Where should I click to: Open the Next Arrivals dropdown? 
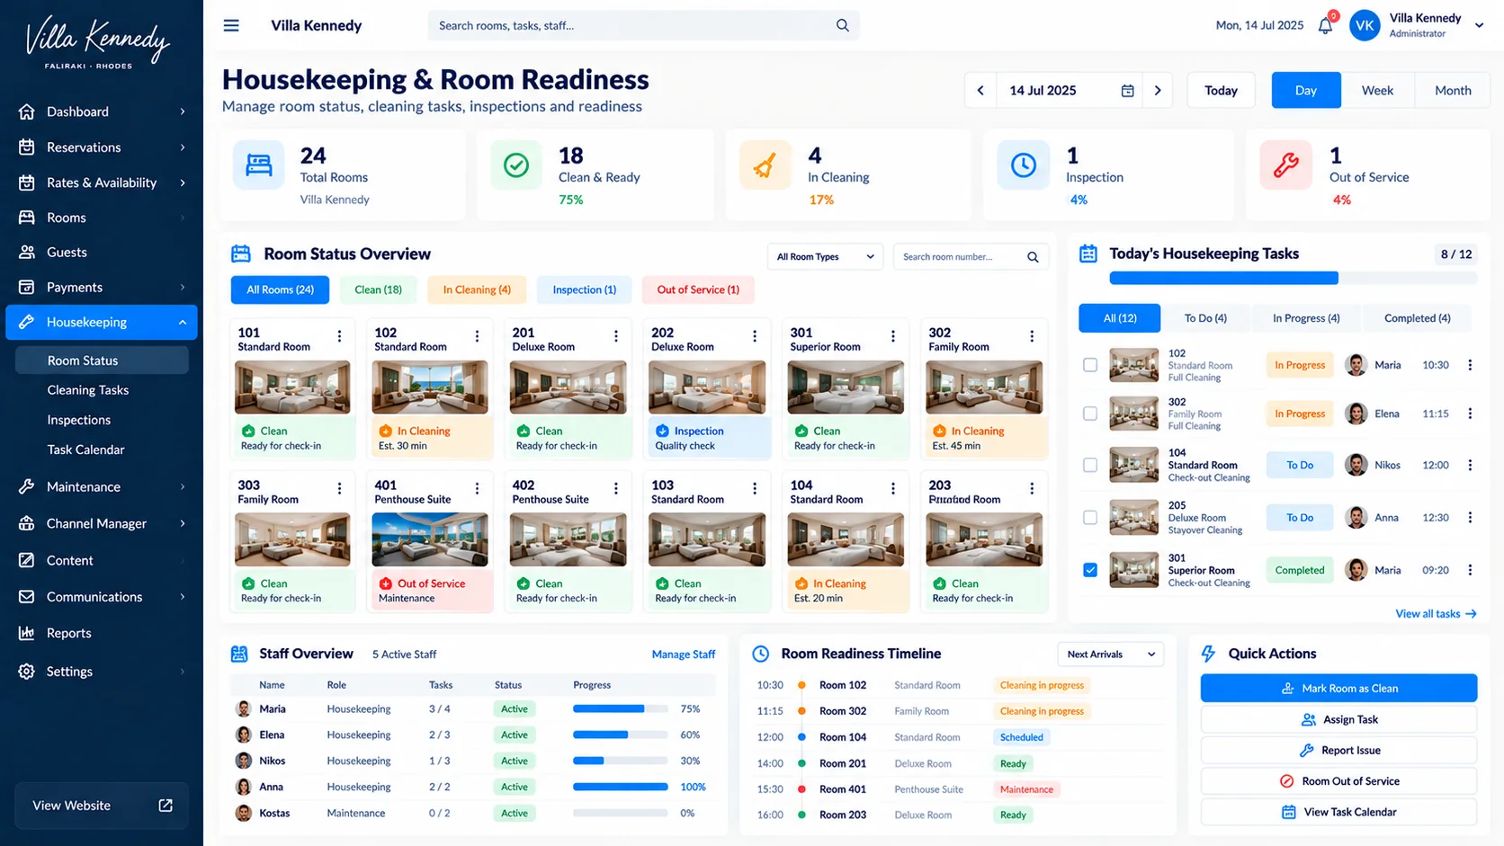coord(1110,655)
